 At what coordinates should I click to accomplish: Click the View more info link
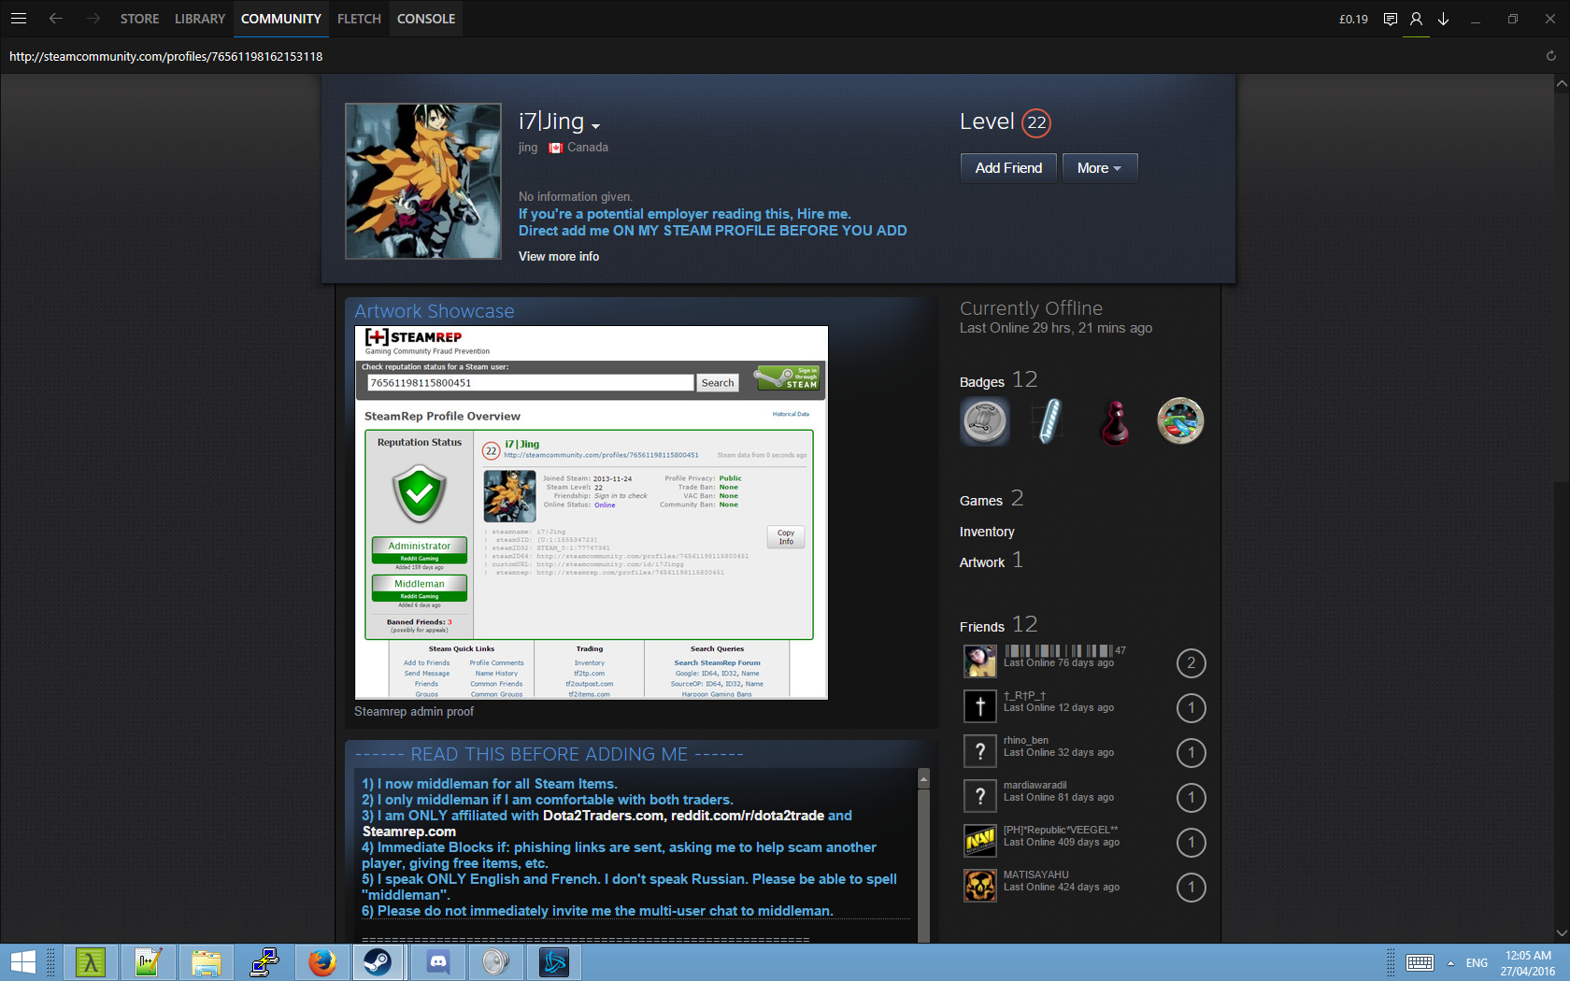pyautogui.click(x=559, y=257)
